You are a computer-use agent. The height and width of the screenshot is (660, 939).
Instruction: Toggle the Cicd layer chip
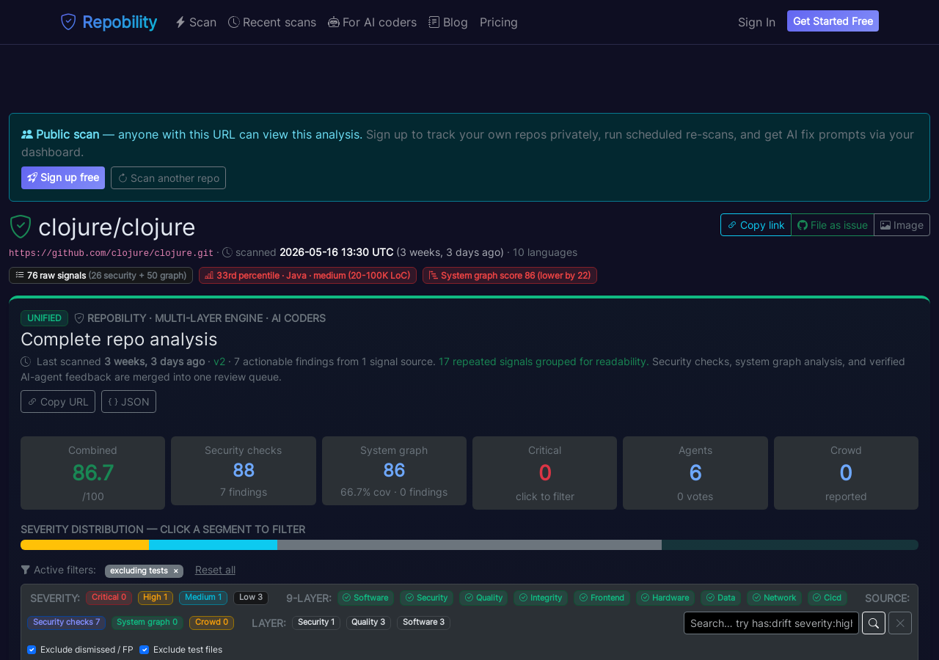pos(827,598)
